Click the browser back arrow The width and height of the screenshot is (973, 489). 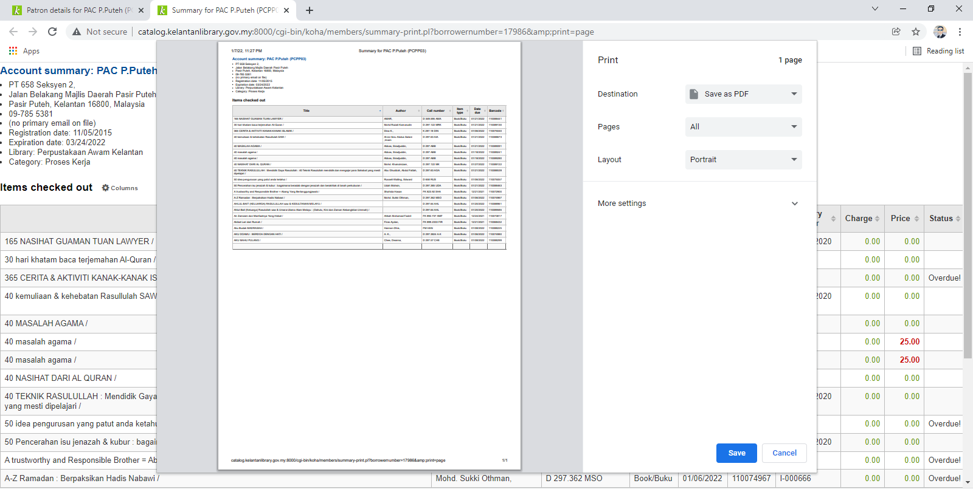click(13, 32)
